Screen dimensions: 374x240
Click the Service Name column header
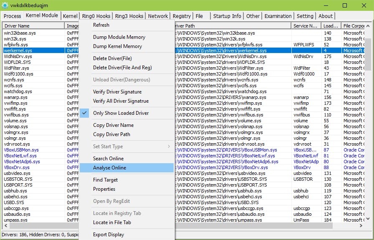tap(305, 26)
